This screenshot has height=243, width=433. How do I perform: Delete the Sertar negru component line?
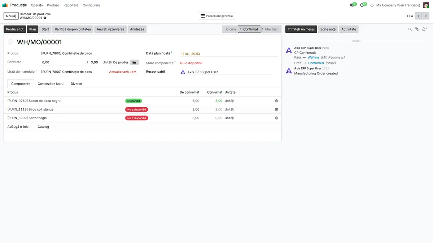276,118
